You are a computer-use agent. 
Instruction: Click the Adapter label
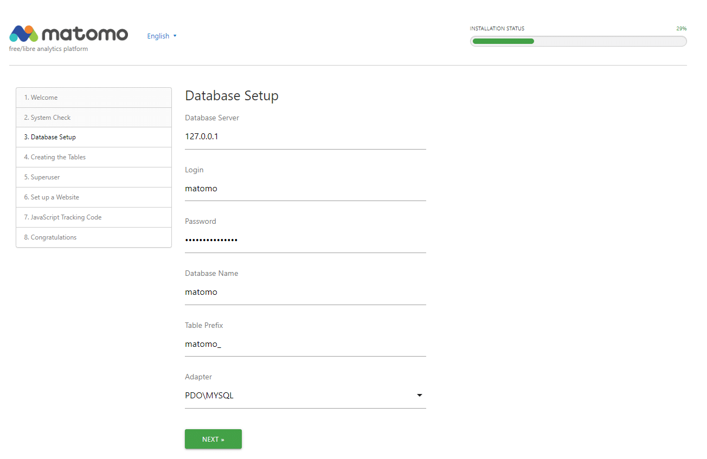pos(198,377)
